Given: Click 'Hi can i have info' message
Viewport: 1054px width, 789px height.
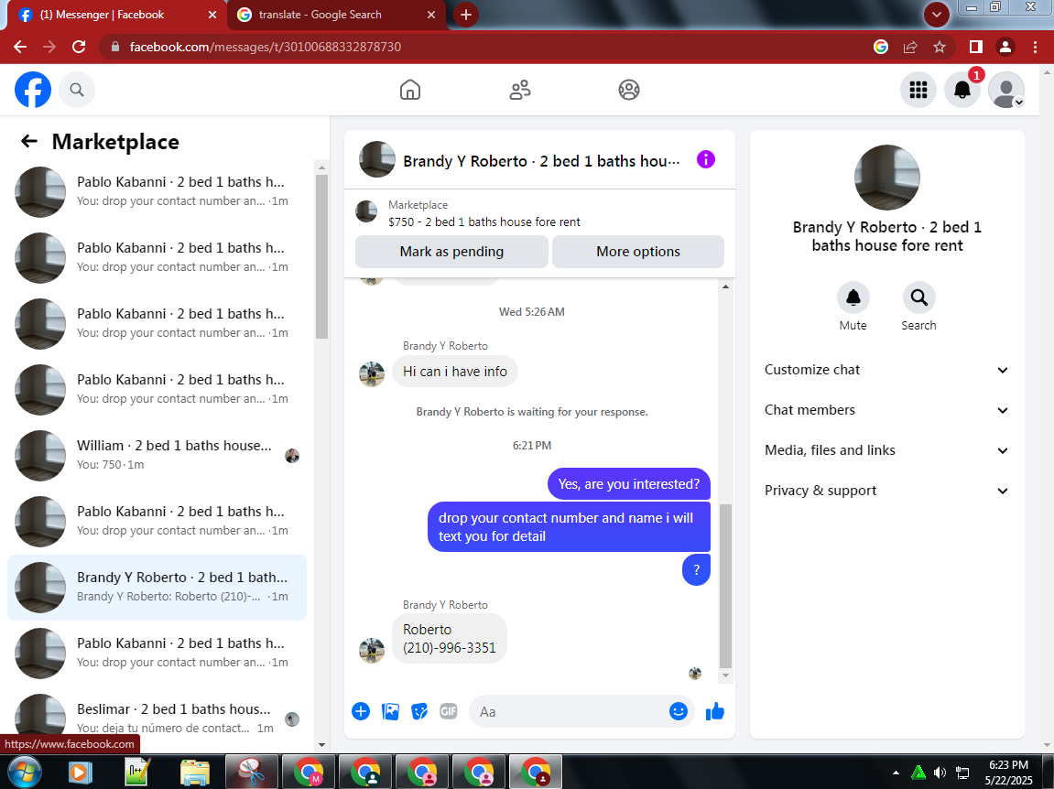Looking at the screenshot, I should [455, 371].
